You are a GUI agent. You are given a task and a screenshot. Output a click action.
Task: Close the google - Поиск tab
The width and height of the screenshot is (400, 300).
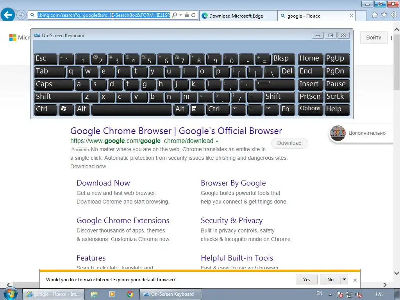pyautogui.click(x=351, y=16)
